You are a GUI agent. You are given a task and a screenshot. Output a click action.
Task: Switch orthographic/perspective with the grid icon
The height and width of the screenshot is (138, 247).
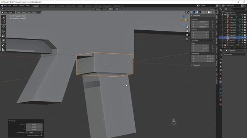(x=187, y=39)
